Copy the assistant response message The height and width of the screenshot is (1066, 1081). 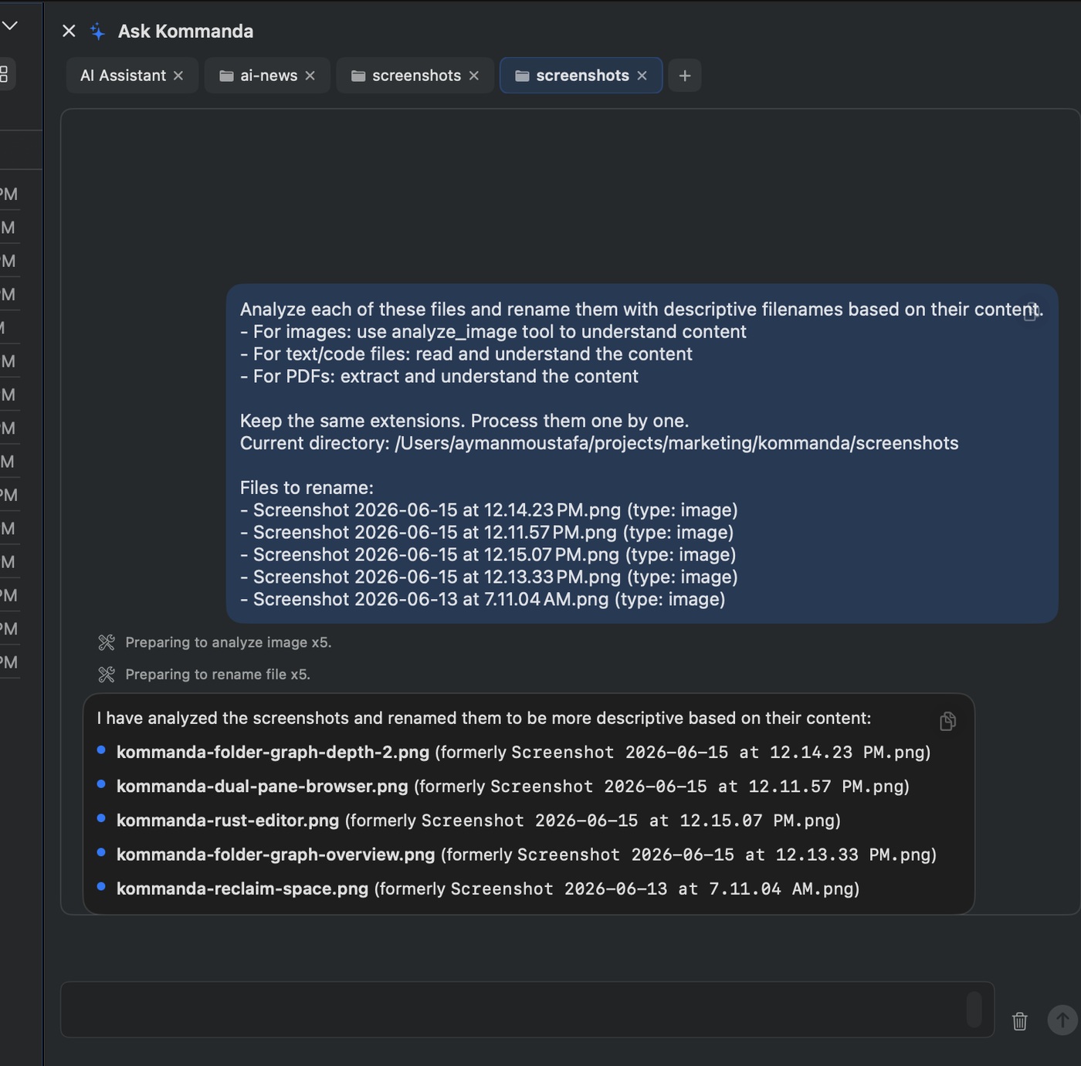[x=947, y=721]
